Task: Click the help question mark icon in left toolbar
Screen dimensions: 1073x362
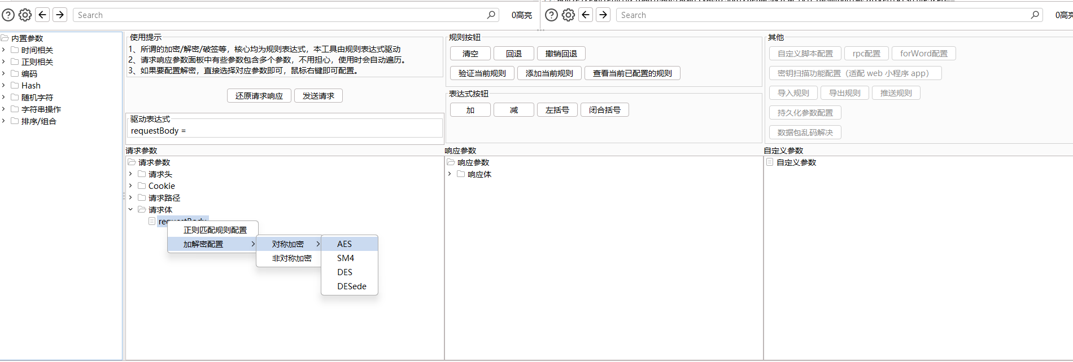Action: click(8, 15)
